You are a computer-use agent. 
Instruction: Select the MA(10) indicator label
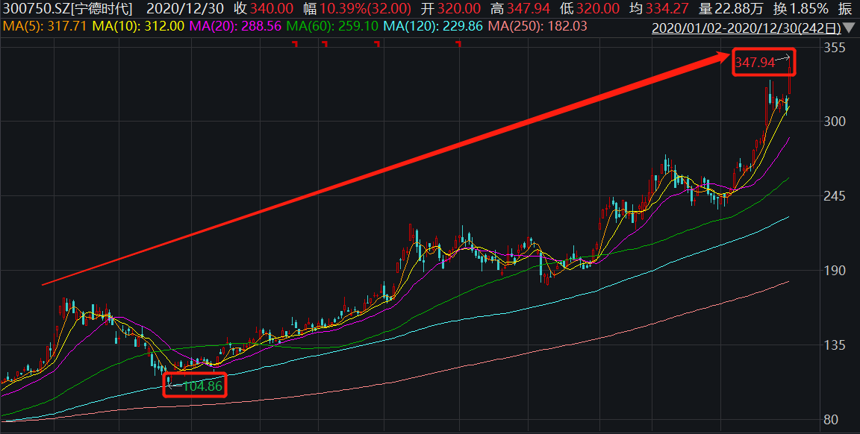click(x=138, y=26)
